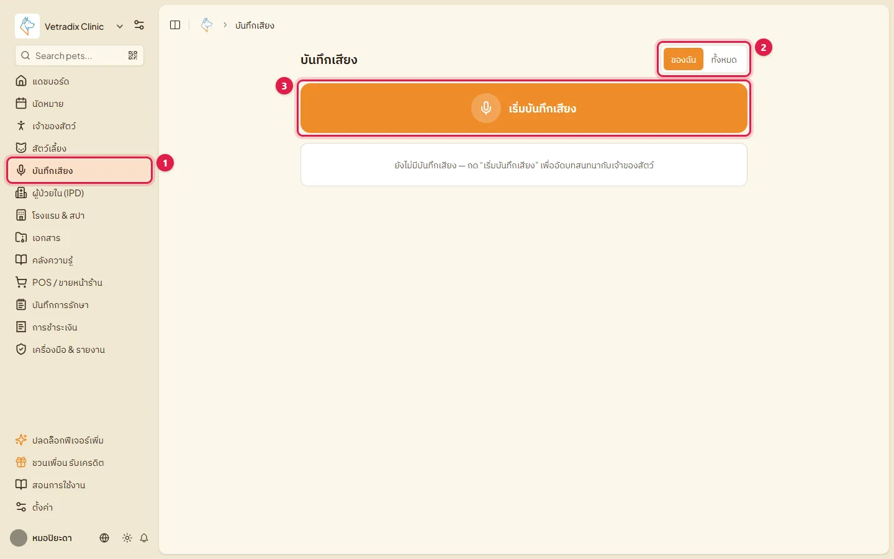Viewport: 894px width, 559px height.
Task: Click the เริ่มบันทึกเสียง record button
Action: pyautogui.click(x=524, y=108)
